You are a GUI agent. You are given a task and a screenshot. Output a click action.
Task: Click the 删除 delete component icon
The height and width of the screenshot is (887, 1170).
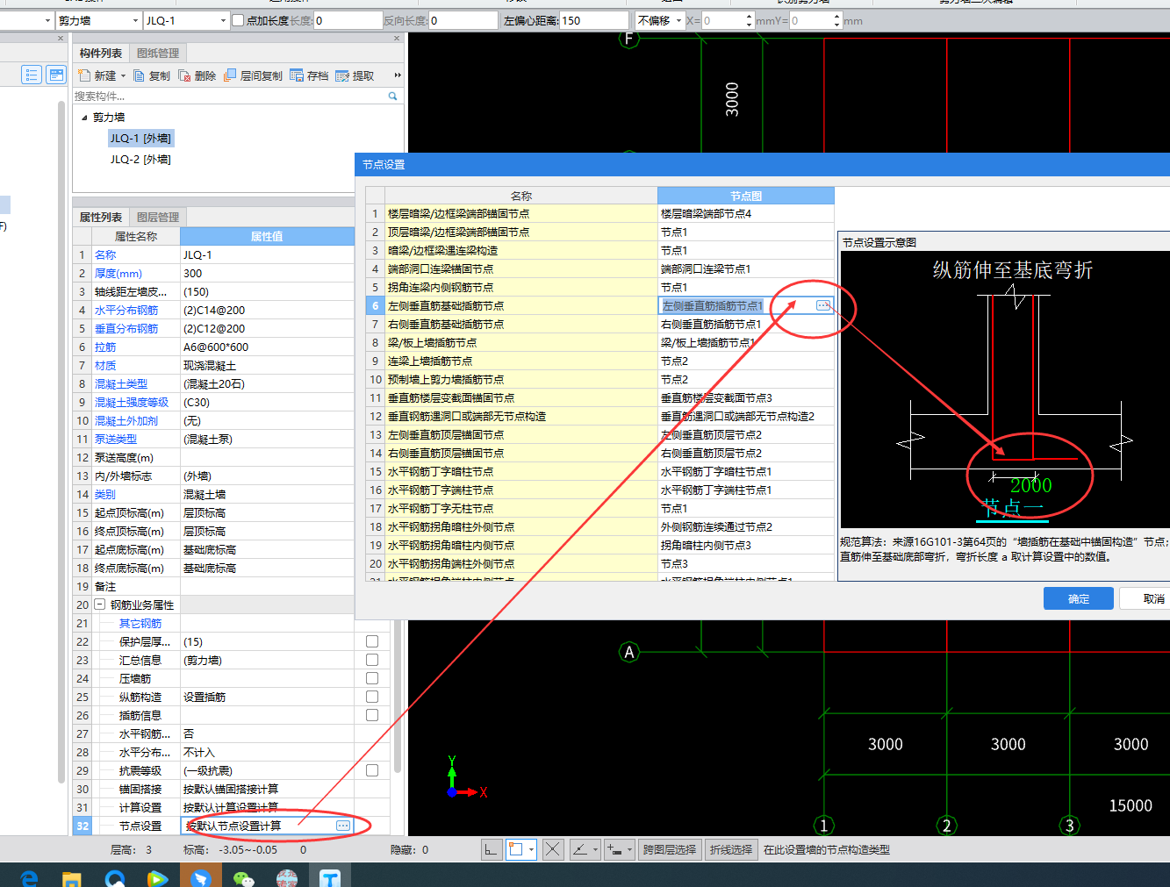184,75
